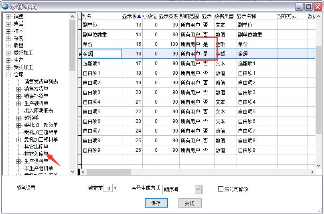
Task: Open 销售发货单列表 tree item
Action: pos(41,82)
